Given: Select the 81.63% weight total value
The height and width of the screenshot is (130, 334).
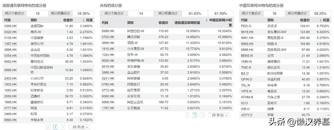Looking at the screenshot, I should (195, 13).
